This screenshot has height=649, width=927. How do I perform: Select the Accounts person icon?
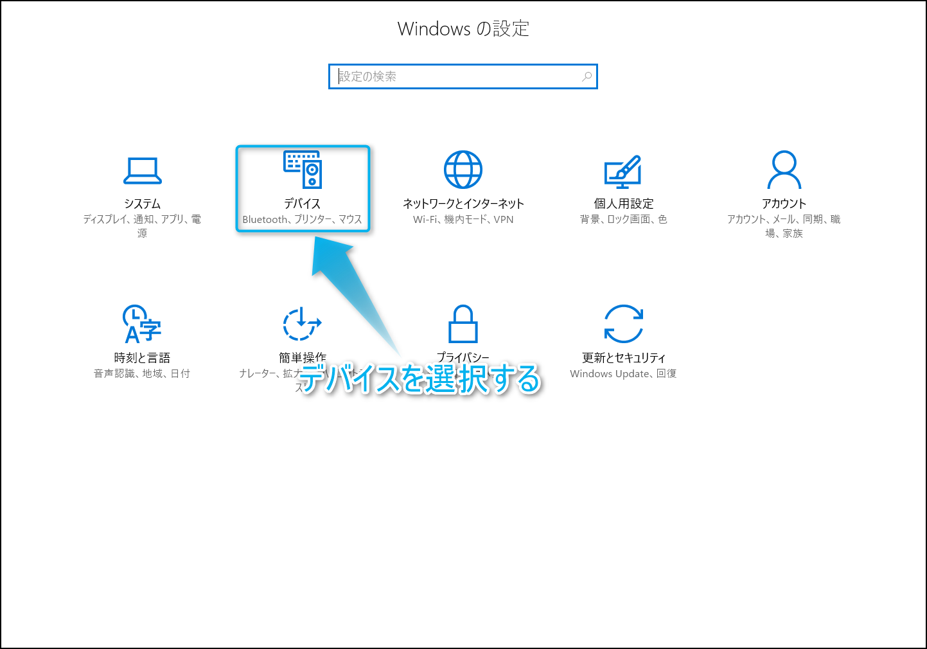(784, 170)
